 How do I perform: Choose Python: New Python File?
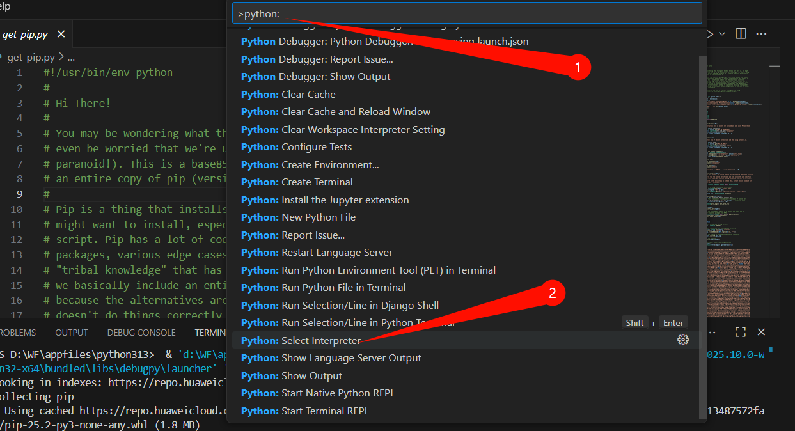(x=467, y=217)
